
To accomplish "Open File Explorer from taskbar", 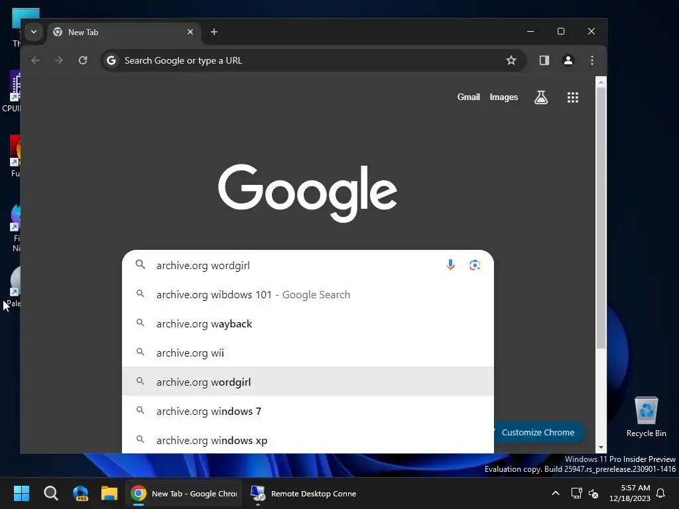I will pyautogui.click(x=109, y=493).
